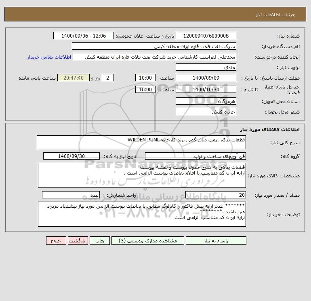Image resolution: width=311 pixels, height=301 pixels.
Task: Click the جزئیات اطلاعات نیاز header title
Action: 275,15
